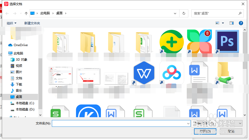This screenshot has width=249, height=140.
Task: Open the 360 security shortcut icon
Action: (171, 42)
